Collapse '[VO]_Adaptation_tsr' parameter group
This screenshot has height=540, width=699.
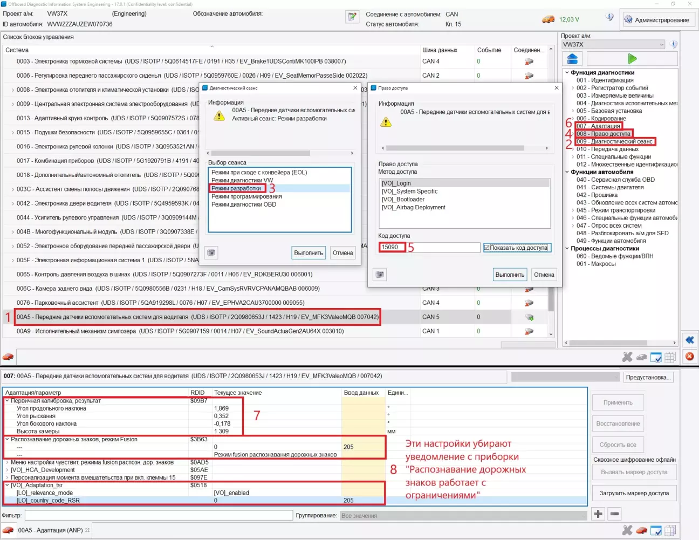[7, 485]
